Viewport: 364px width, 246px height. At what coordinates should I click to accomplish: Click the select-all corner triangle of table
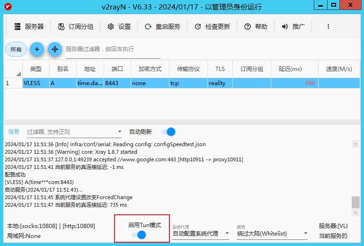18,74
